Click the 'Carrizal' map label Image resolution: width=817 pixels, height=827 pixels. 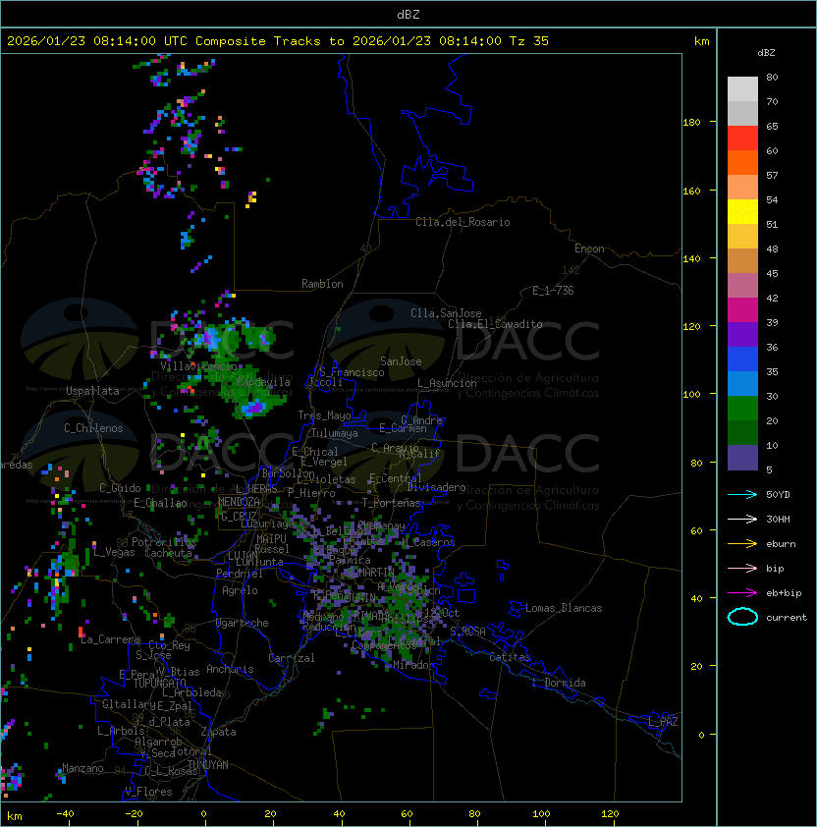[x=292, y=658]
